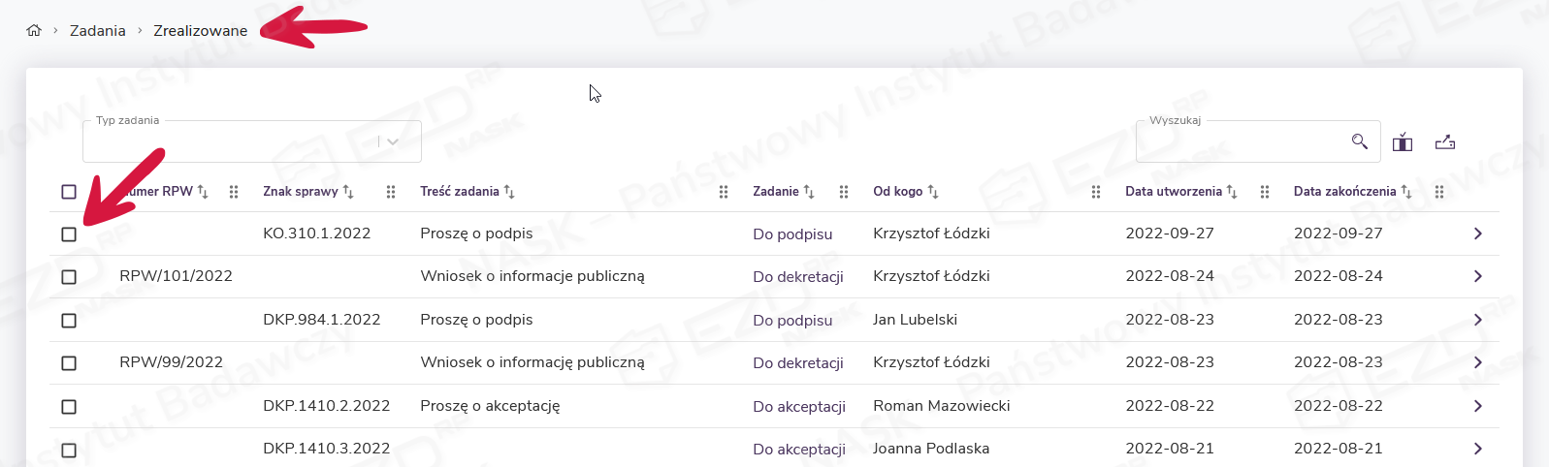Go to Zadania in breadcrumb
Viewport: 1549px width, 467px height.
coord(97,31)
